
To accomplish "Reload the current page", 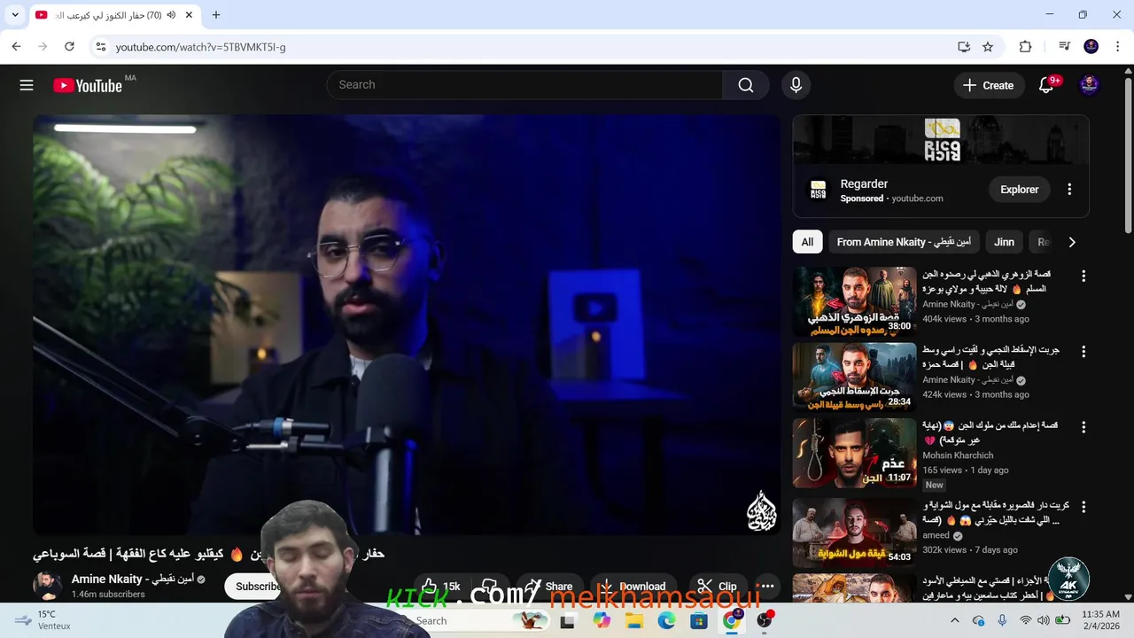I will tap(69, 47).
